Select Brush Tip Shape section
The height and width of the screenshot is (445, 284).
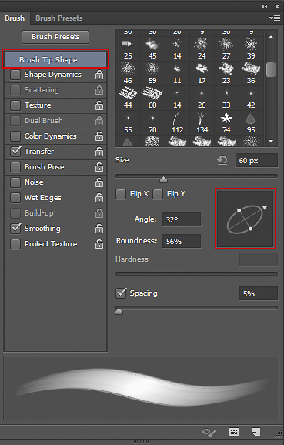pos(55,59)
